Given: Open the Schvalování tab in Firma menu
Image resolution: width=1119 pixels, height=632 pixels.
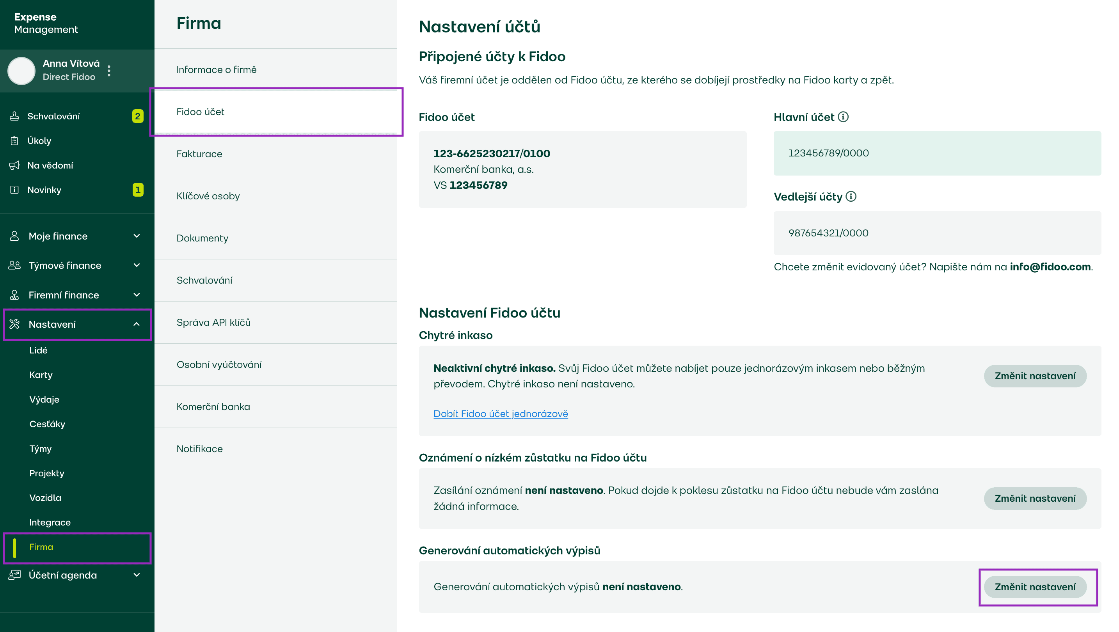Looking at the screenshot, I should [275, 280].
